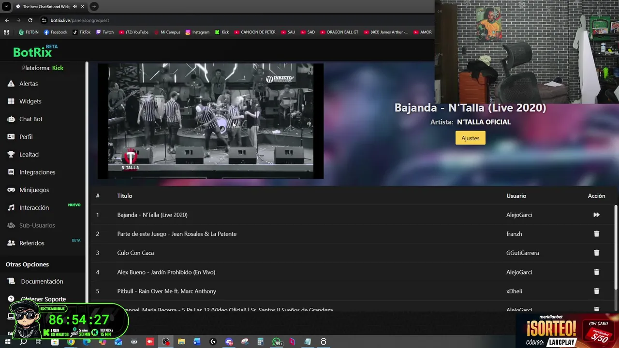Click the Ajustes button

pos(470,138)
